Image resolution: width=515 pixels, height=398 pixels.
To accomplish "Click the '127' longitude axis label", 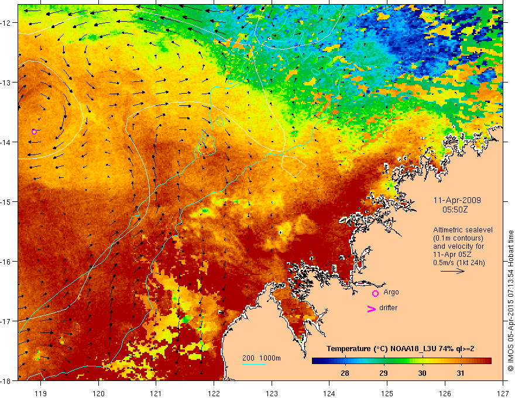I will tap(503, 393).
